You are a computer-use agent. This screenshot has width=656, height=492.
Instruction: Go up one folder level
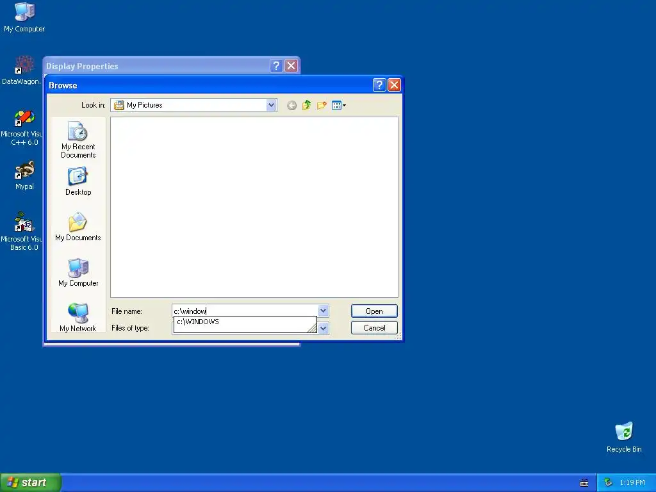[307, 106]
